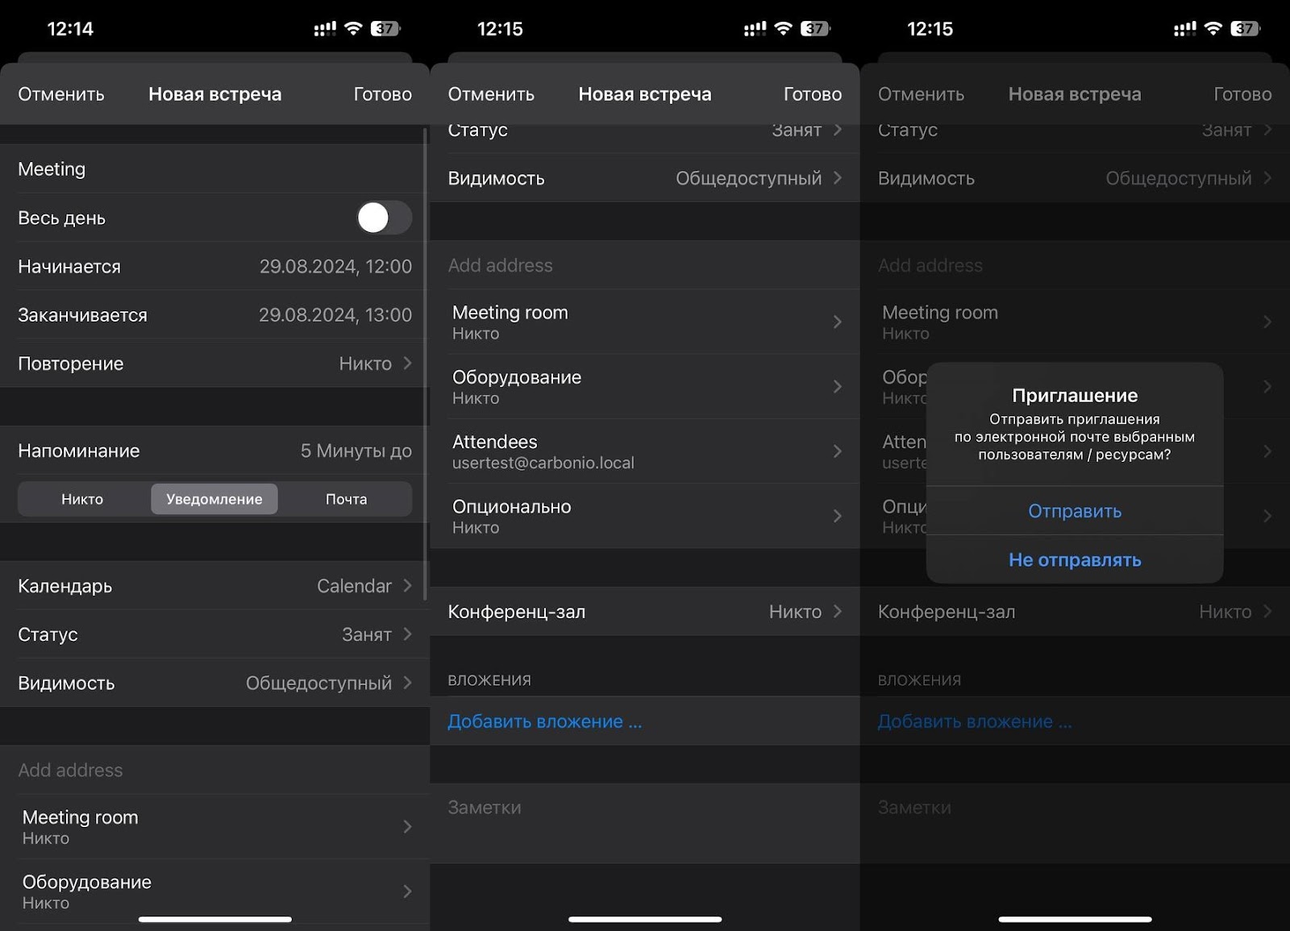Tap 'Calendar' value in left screen
Image resolution: width=1290 pixels, height=931 pixels.
(x=354, y=586)
